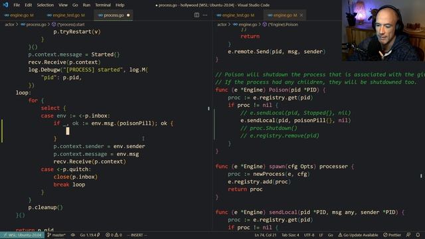Click the INSERT vim mode indicator
Screen dimensions: 425x239
(137, 235)
